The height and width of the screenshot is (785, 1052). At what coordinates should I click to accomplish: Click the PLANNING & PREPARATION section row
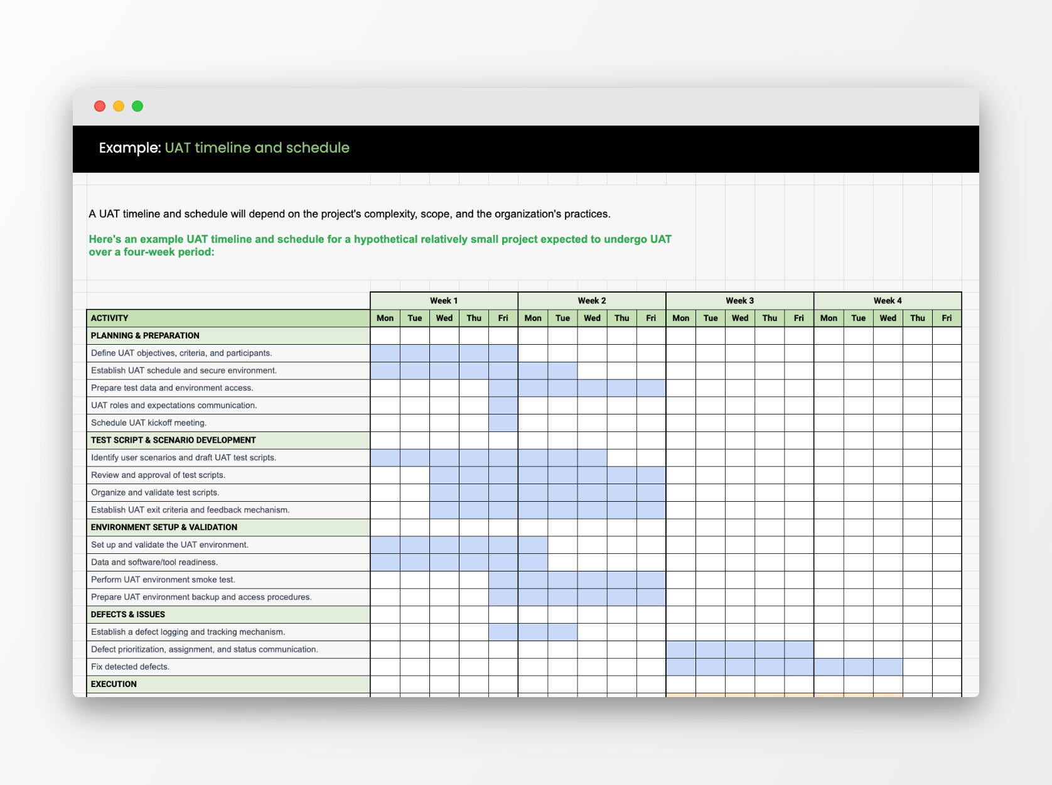228,336
